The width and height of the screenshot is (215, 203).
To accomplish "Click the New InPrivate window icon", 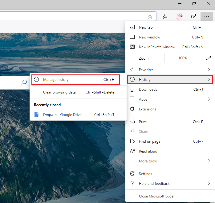I will (x=132, y=47).
